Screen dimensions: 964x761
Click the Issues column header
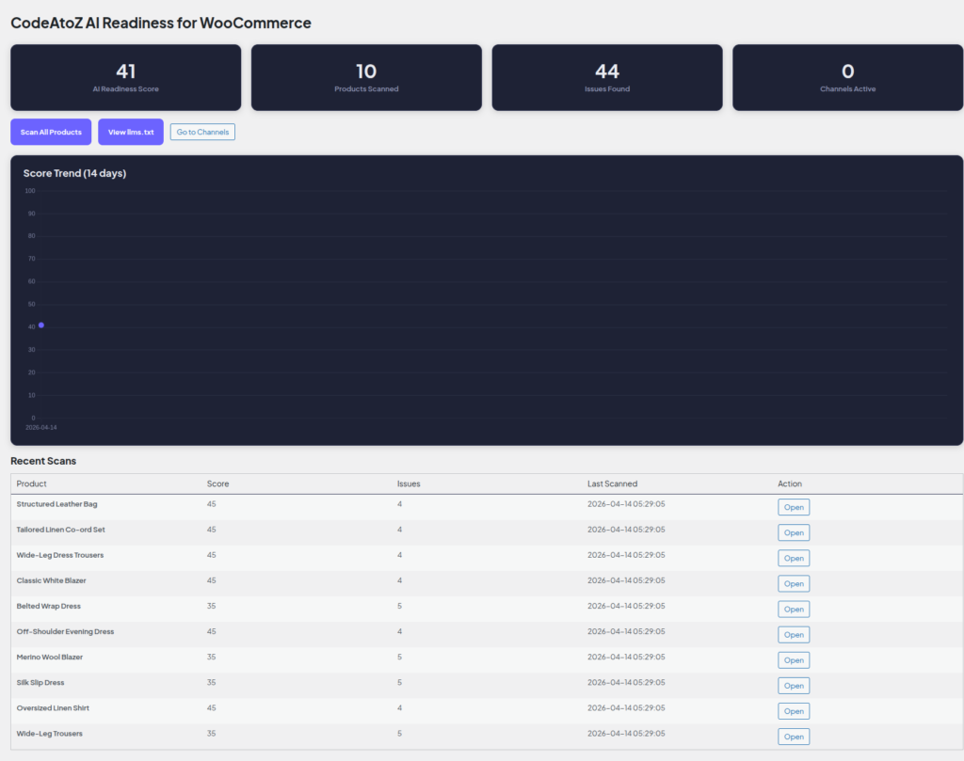pyautogui.click(x=409, y=484)
